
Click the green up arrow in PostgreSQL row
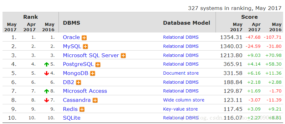click(47, 64)
